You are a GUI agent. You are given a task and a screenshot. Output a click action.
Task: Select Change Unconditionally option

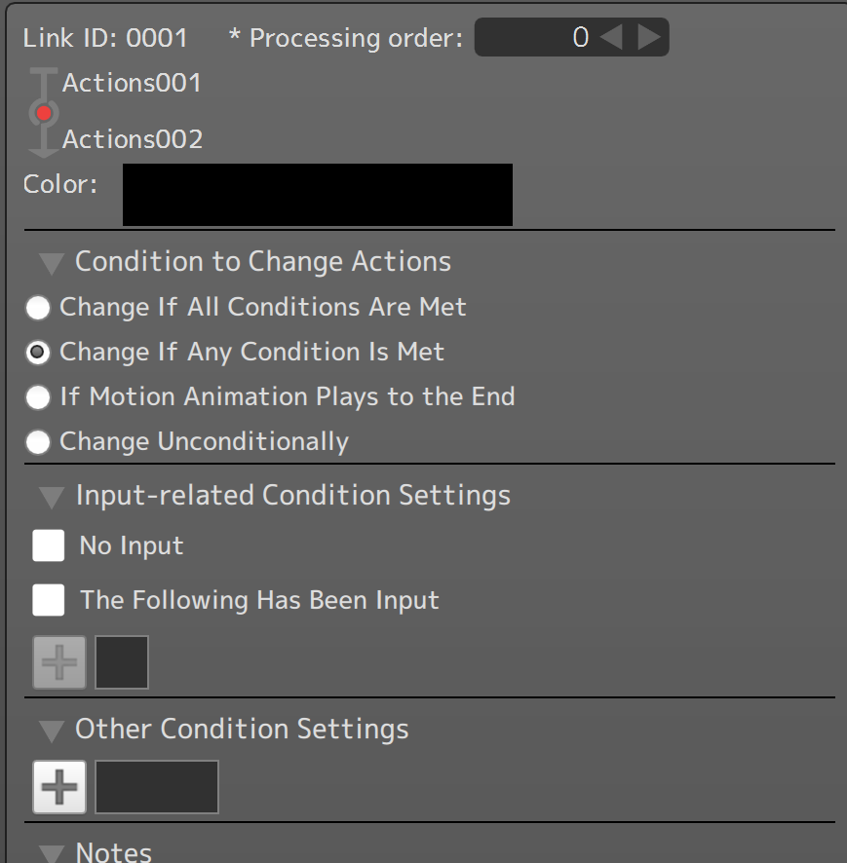pyautogui.click(x=38, y=442)
